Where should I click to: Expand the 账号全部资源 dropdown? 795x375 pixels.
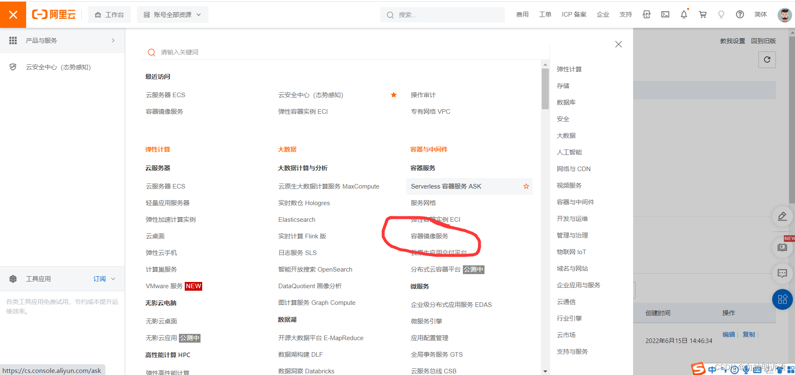(172, 15)
